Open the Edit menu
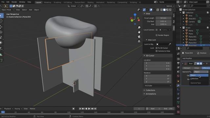Screen dimensions: 210x118 coord(8,2)
